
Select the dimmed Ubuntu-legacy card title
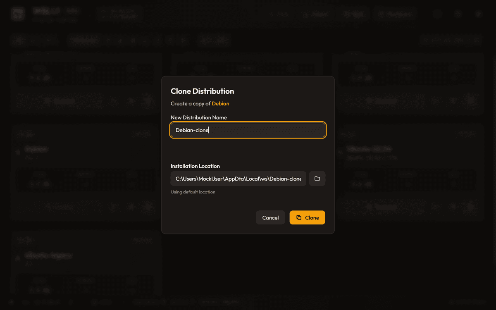[x=48, y=255]
